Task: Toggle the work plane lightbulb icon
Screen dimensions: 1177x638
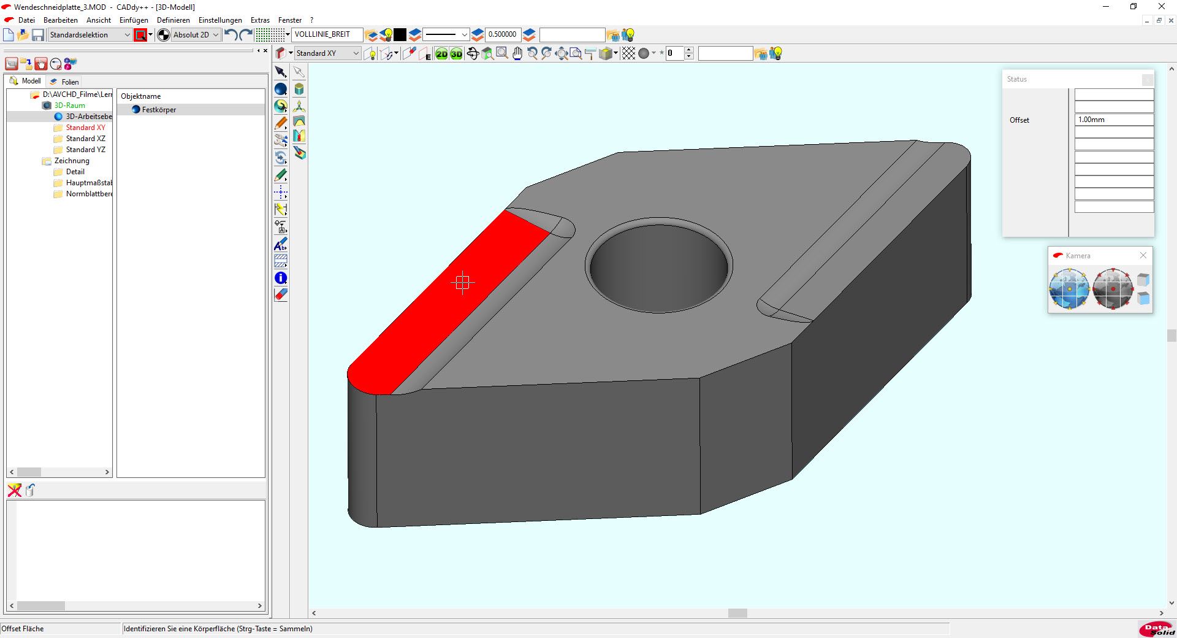Action: pos(370,54)
